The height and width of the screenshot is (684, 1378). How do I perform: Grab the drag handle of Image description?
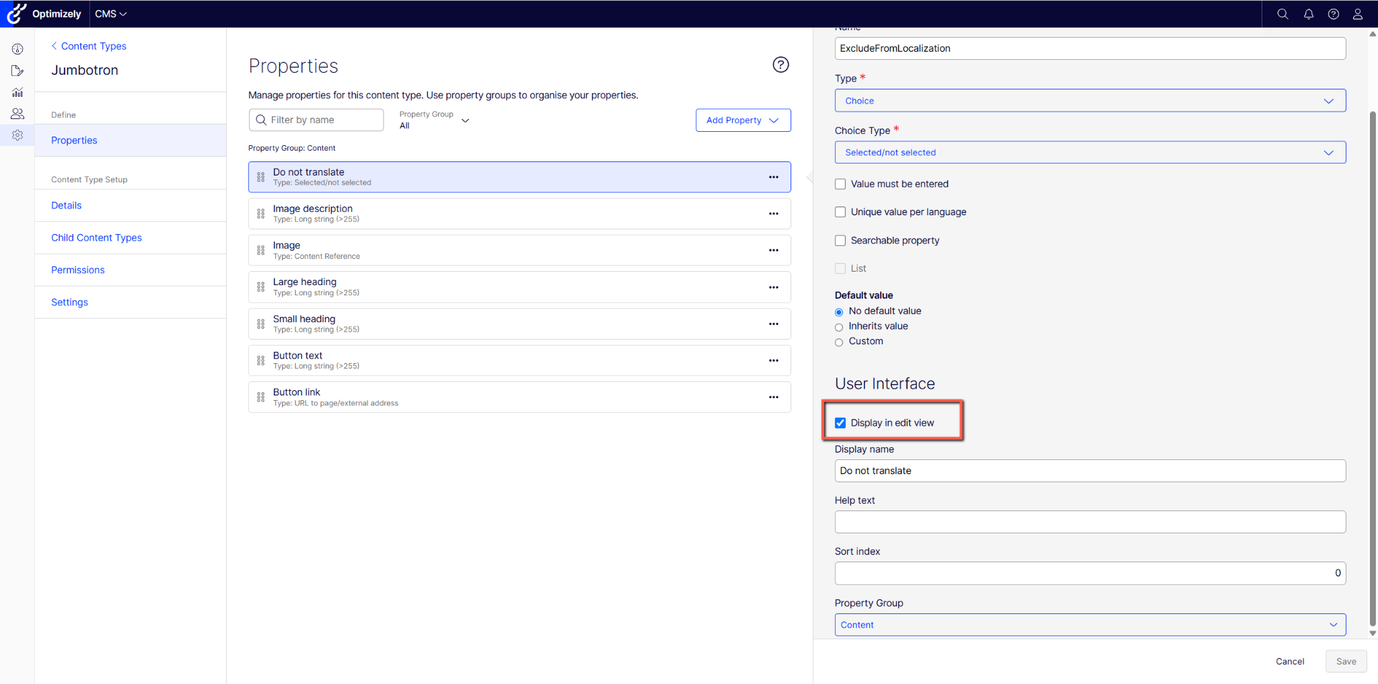(261, 214)
